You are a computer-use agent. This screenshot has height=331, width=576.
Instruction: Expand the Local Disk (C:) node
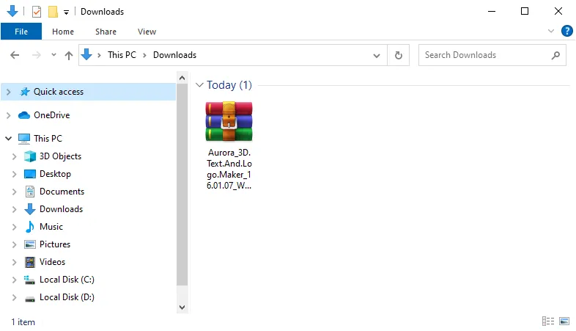click(15, 280)
